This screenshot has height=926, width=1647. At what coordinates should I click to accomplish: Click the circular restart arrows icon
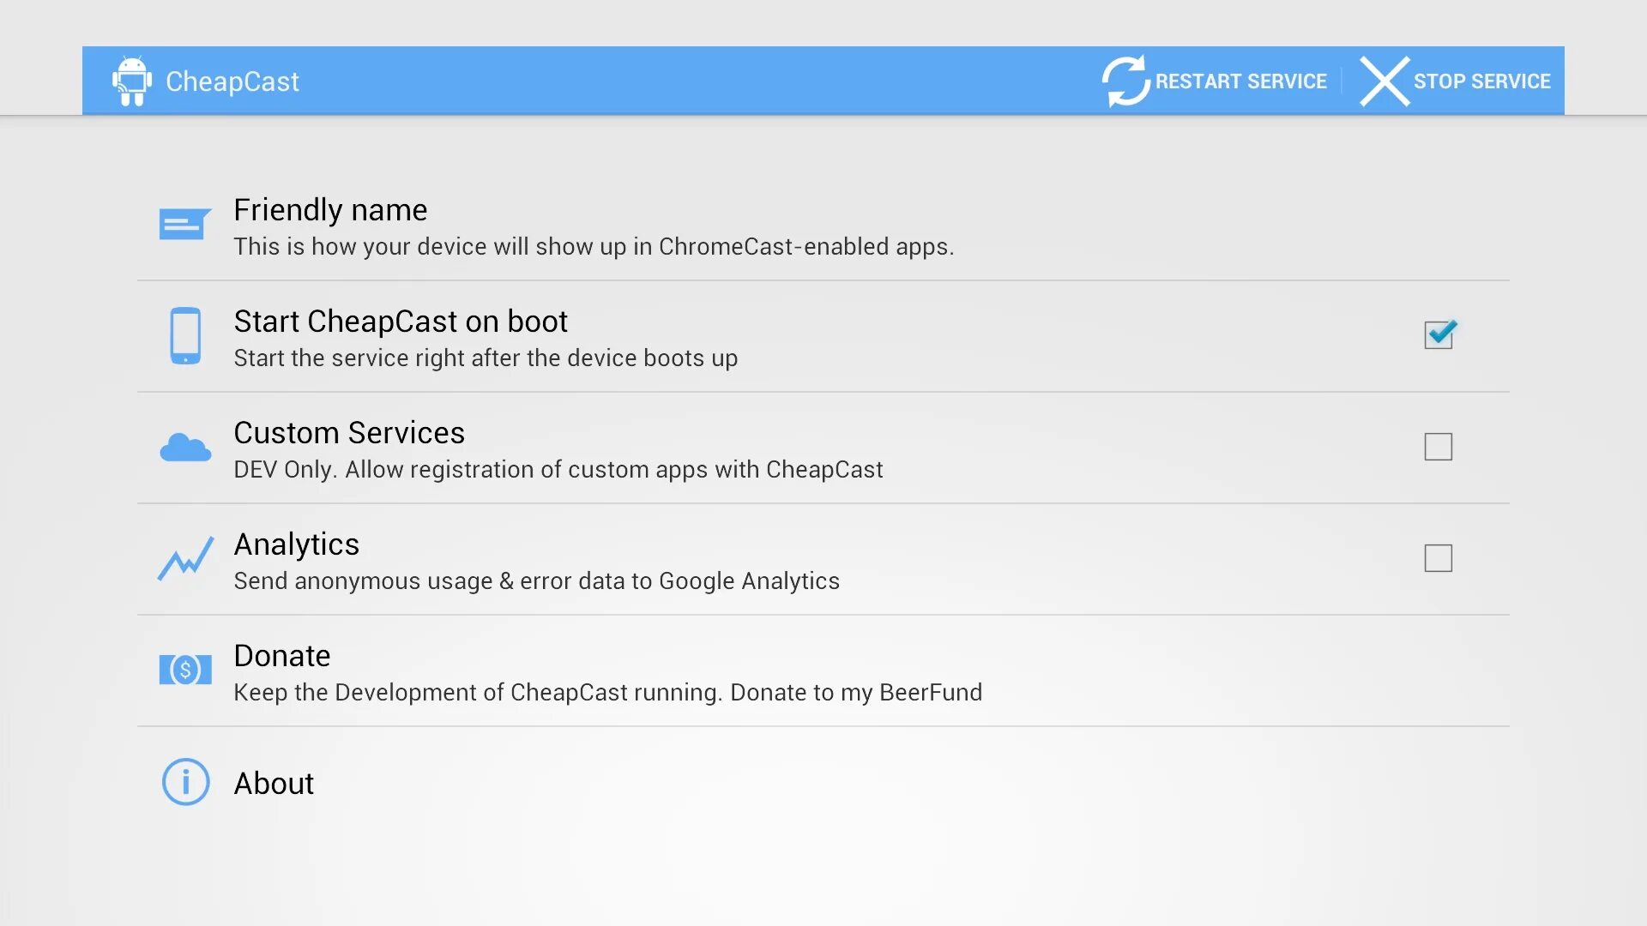click(x=1125, y=81)
